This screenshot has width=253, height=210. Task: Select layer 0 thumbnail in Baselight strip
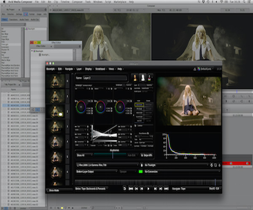tap(55, 81)
